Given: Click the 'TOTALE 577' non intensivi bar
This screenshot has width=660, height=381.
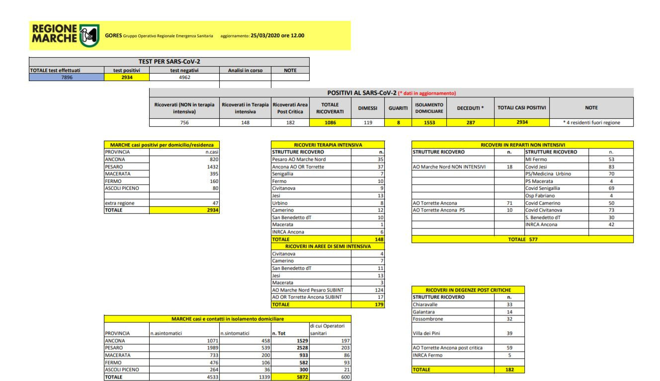Looking at the screenshot, I should point(523,239).
